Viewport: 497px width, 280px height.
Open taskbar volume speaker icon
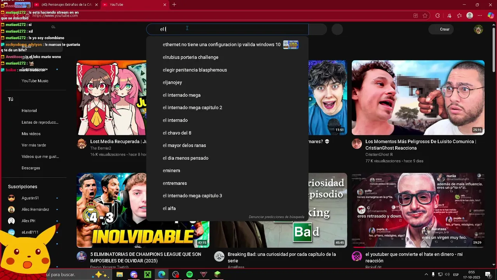click(x=447, y=275)
